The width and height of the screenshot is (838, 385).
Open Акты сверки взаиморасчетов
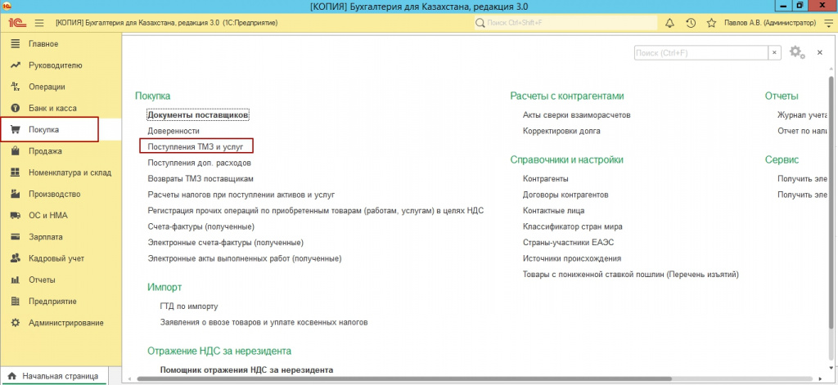[x=577, y=114]
